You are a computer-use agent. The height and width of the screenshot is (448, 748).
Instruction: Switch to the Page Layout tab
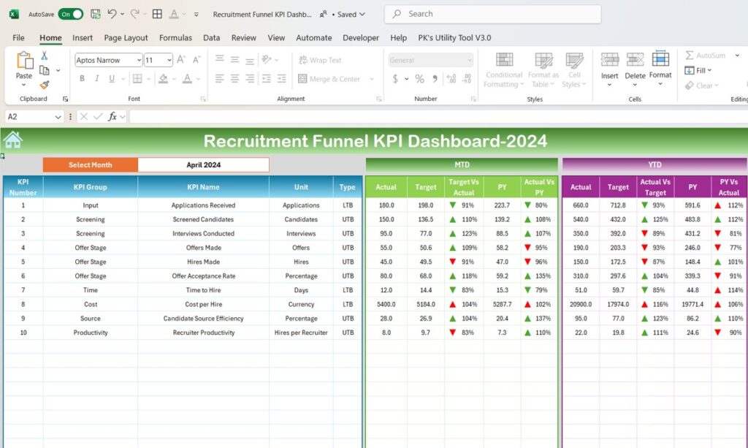coord(126,38)
